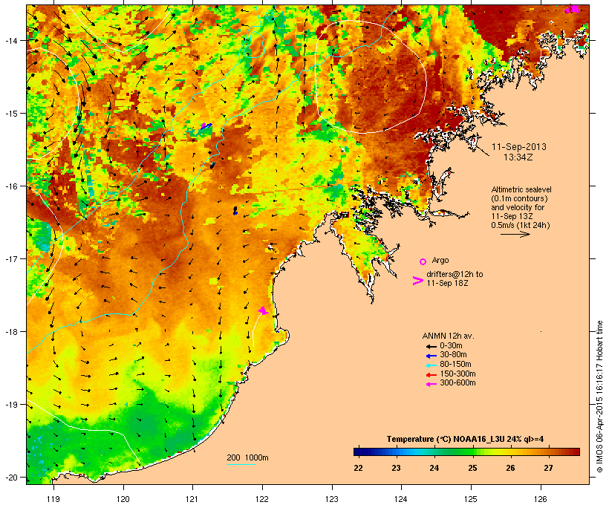Click the latitude label -16
Image resolution: width=609 pixels, height=505 pixels.
tap(10, 186)
